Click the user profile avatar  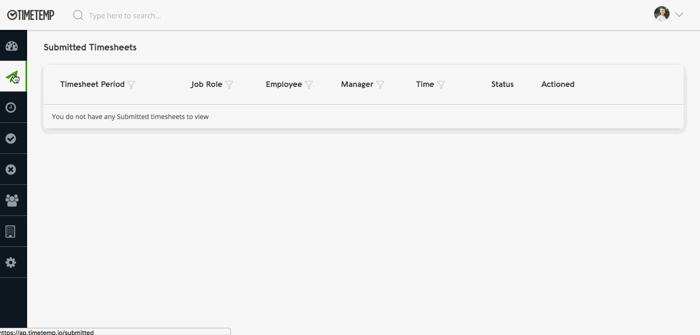point(662,14)
